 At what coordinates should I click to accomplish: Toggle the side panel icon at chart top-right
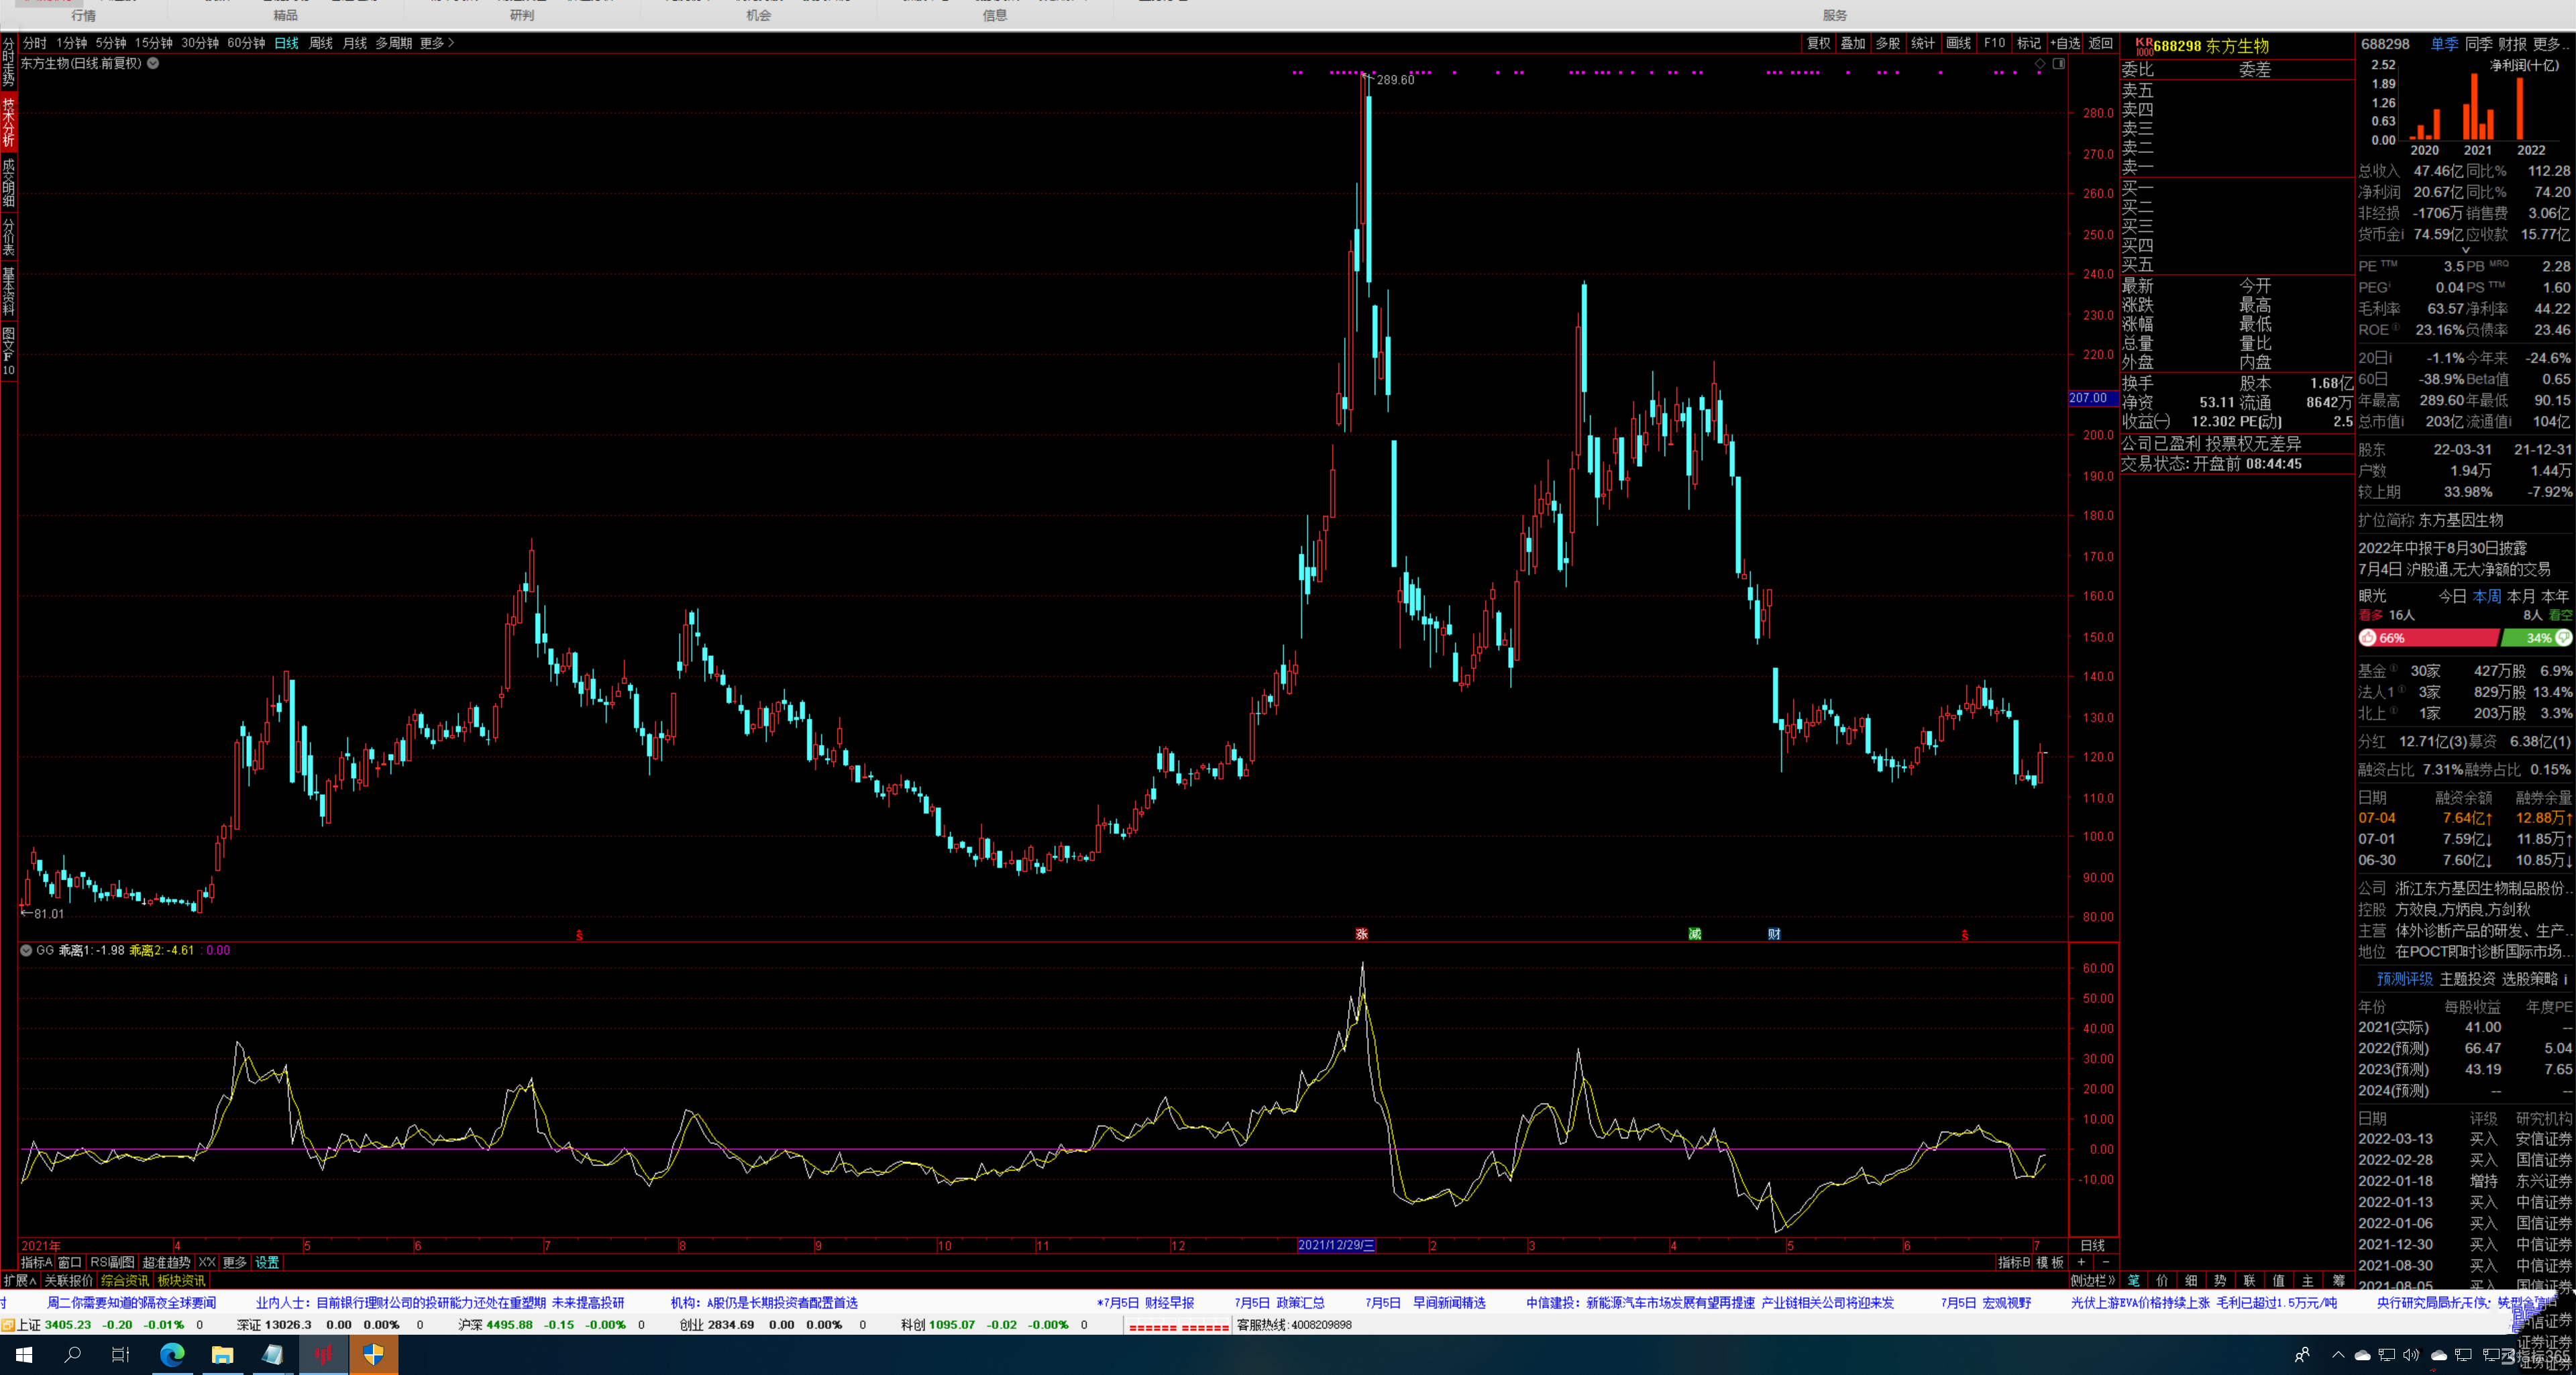(2059, 64)
